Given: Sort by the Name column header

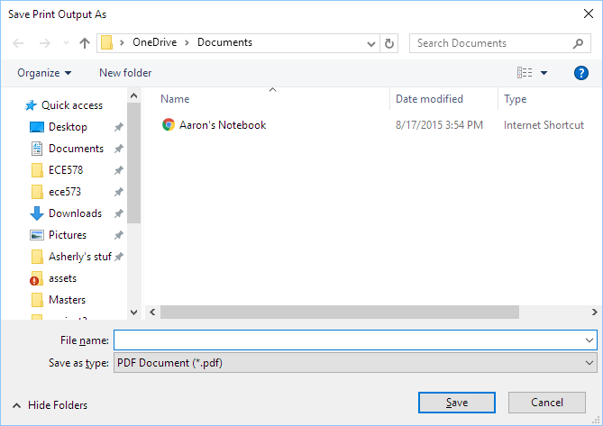Looking at the screenshot, I should tap(175, 99).
